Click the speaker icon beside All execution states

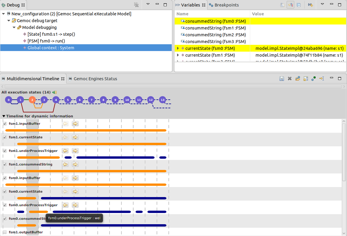point(54,92)
